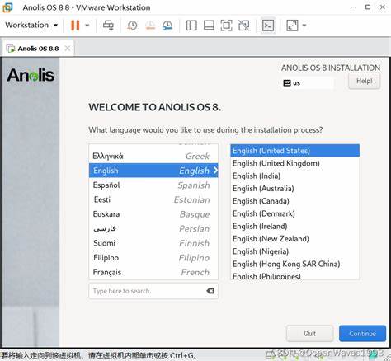The image size is (391, 361).
Task: Select Filipino language row
Action: tap(153, 258)
